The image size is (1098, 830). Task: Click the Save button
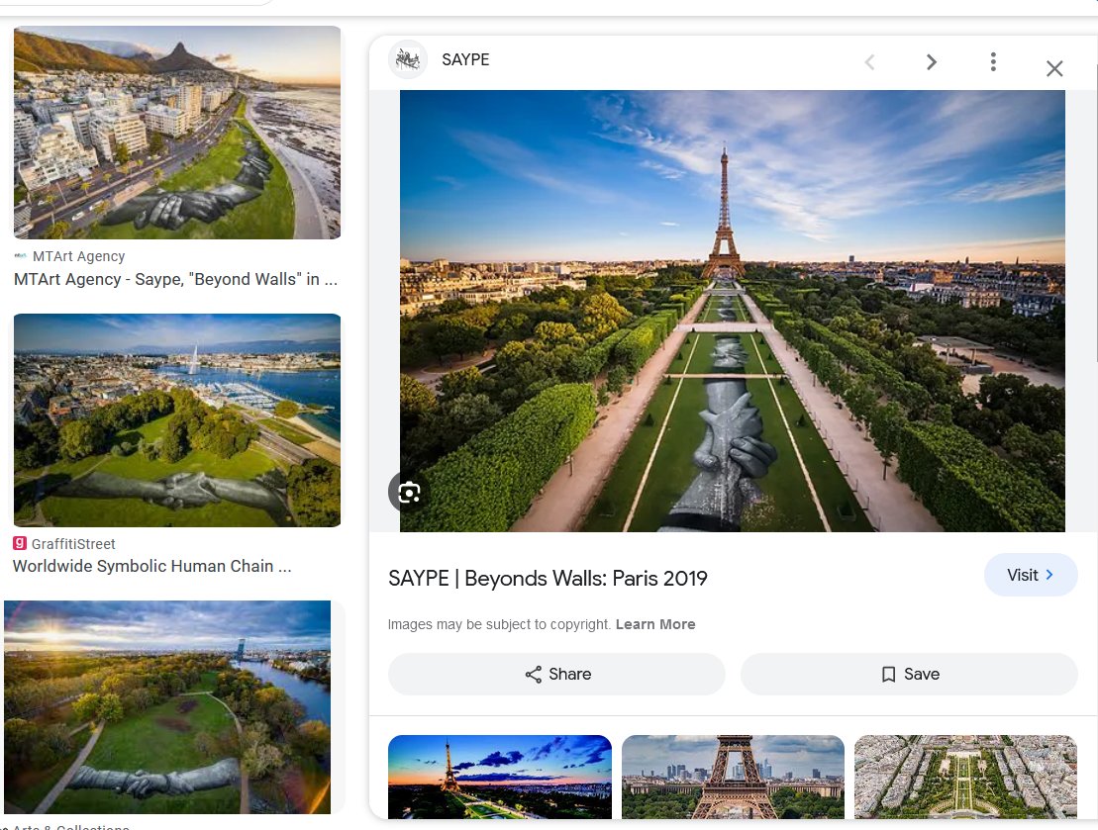909,674
